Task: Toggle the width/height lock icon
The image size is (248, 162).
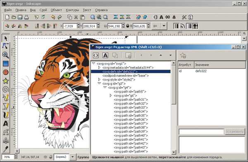Action: (x=128, y=26)
